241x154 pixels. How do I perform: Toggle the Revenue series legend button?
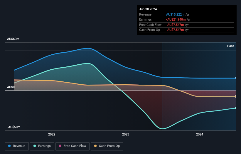pyautogui.click(x=17, y=146)
